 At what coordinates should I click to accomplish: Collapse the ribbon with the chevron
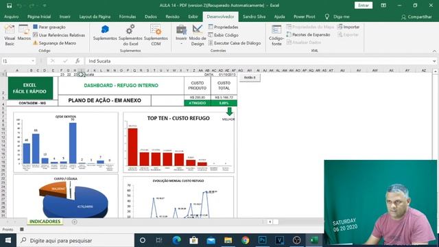[434, 51]
